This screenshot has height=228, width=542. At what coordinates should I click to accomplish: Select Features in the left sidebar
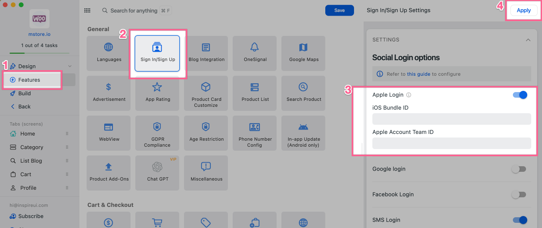[x=29, y=80]
